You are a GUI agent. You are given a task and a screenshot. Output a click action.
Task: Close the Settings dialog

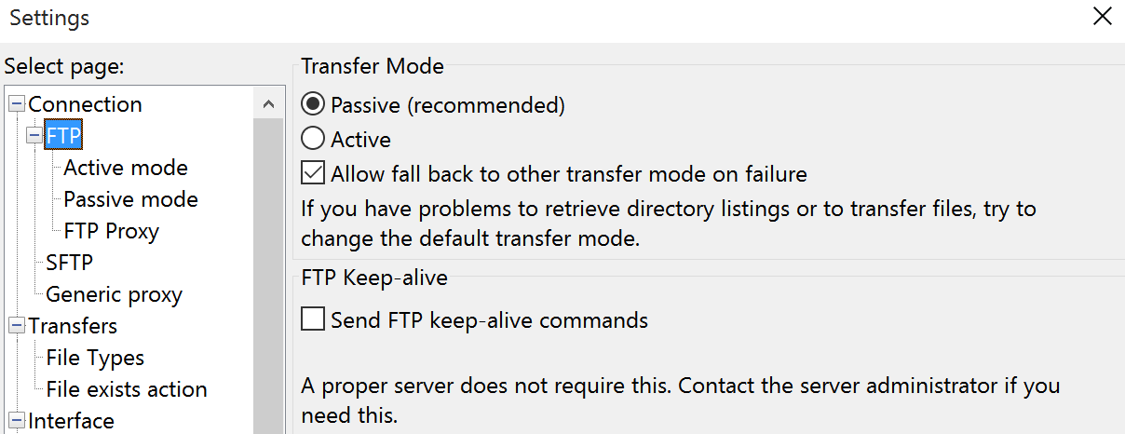[1103, 17]
